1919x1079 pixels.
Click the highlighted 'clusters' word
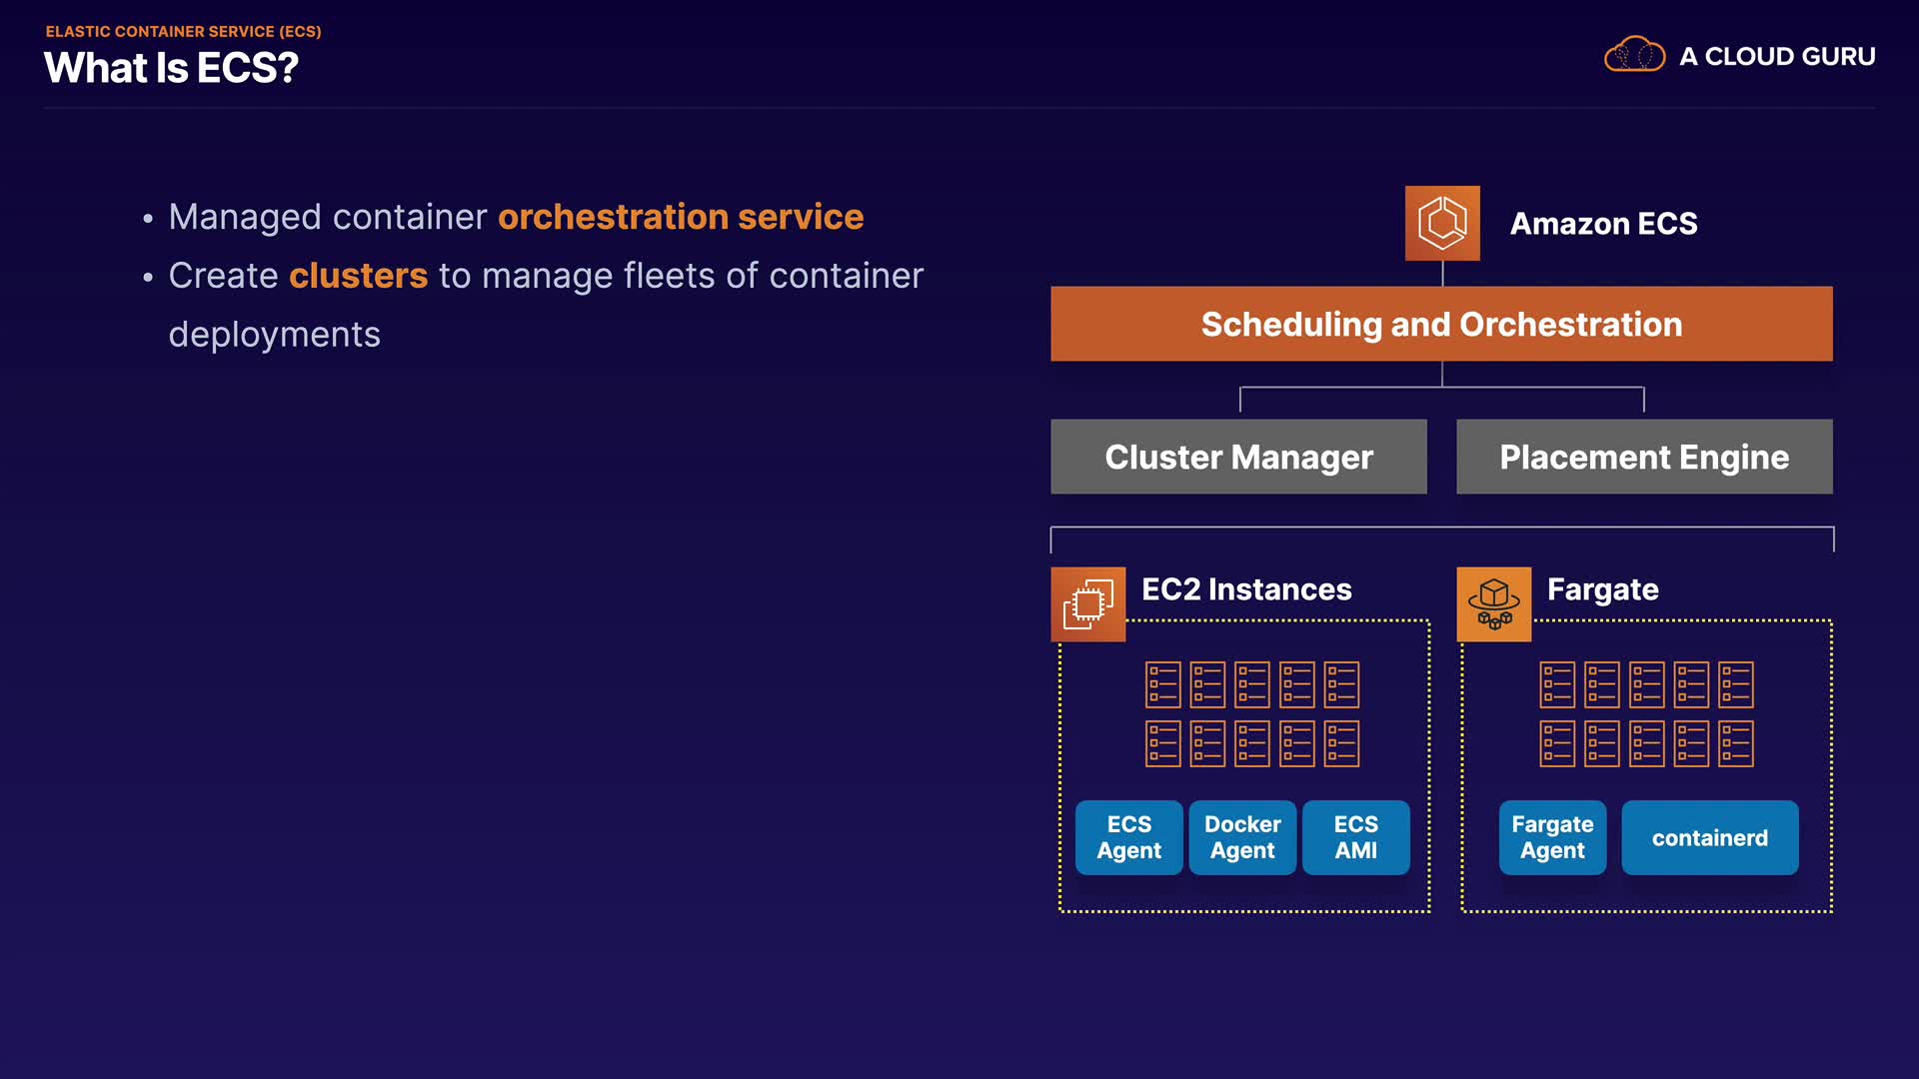tap(358, 276)
